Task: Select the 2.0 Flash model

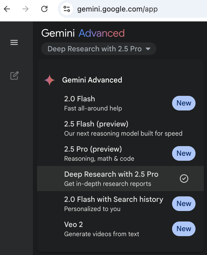Action: click(120, 103)
